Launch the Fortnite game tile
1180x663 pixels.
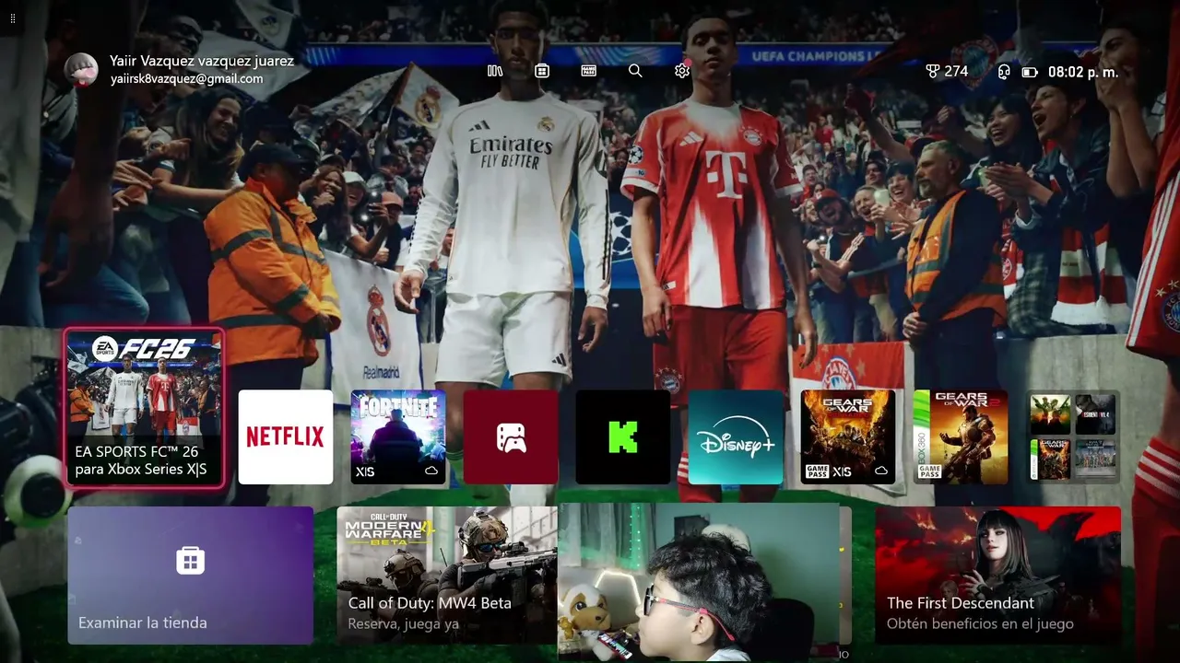(398, 436)
